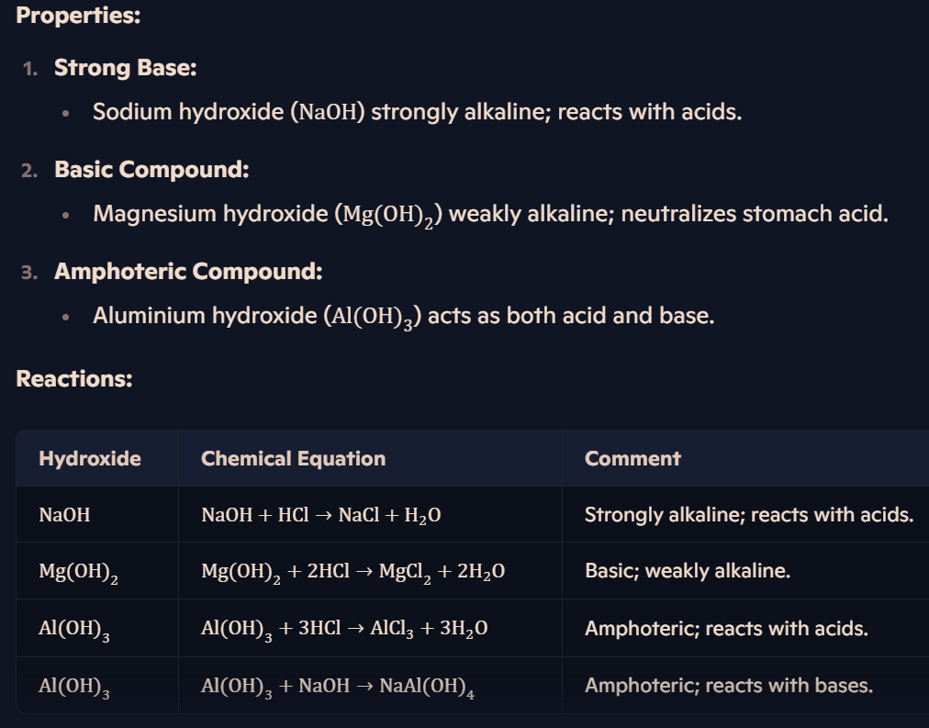Click the Reactions heading
The image size is (929, 728).
[x=74, y=379]
